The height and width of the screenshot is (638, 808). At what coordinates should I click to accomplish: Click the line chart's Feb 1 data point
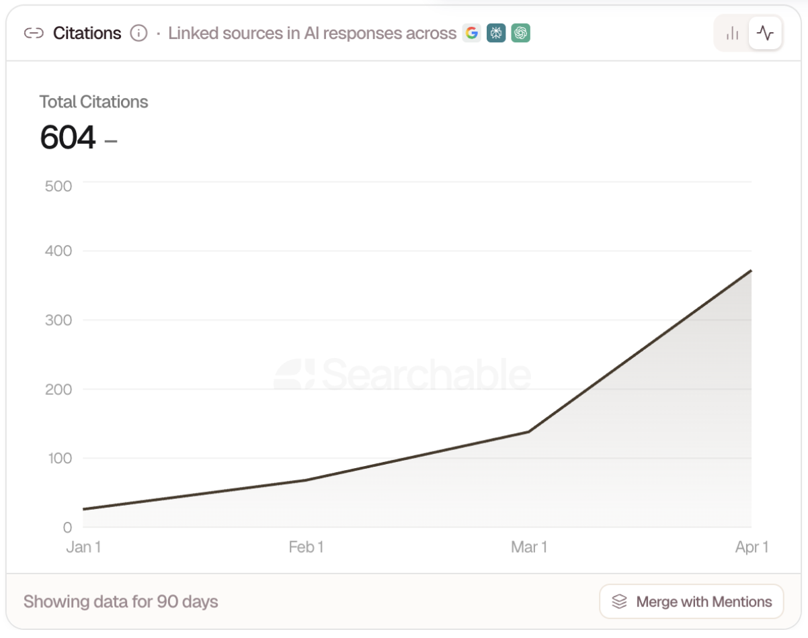click(306, 480)
